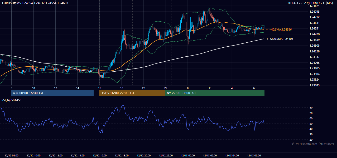Click the 12/13 02:00 time label

pos(210,156)
